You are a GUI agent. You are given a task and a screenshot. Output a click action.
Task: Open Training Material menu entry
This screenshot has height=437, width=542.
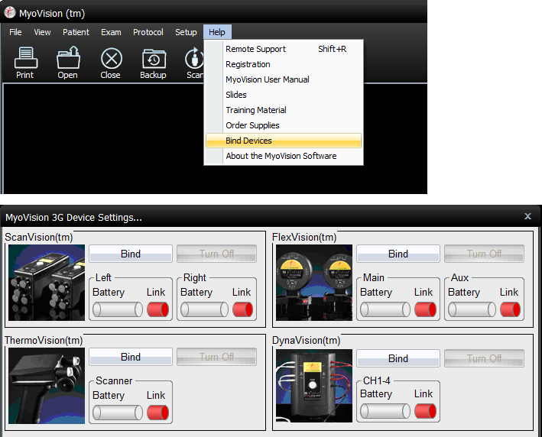point(284,110)
